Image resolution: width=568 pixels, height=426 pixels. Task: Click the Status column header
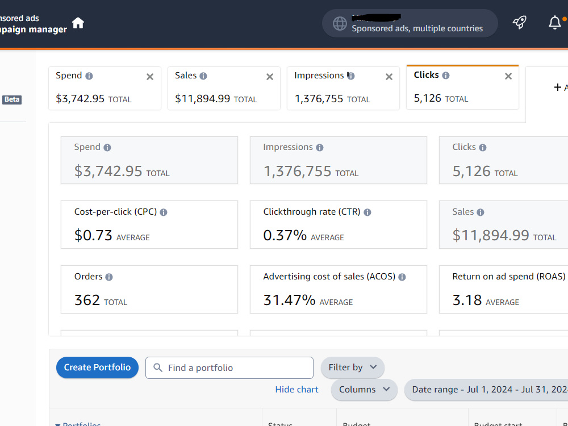[x=280, y=423]
